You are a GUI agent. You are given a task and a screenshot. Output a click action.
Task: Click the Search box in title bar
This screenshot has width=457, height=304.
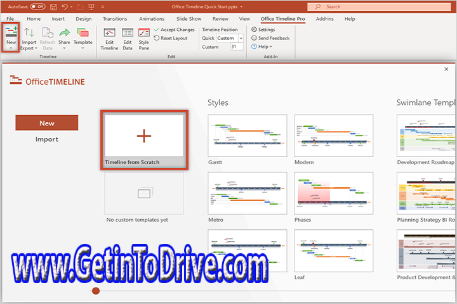[x=379, y=7]
